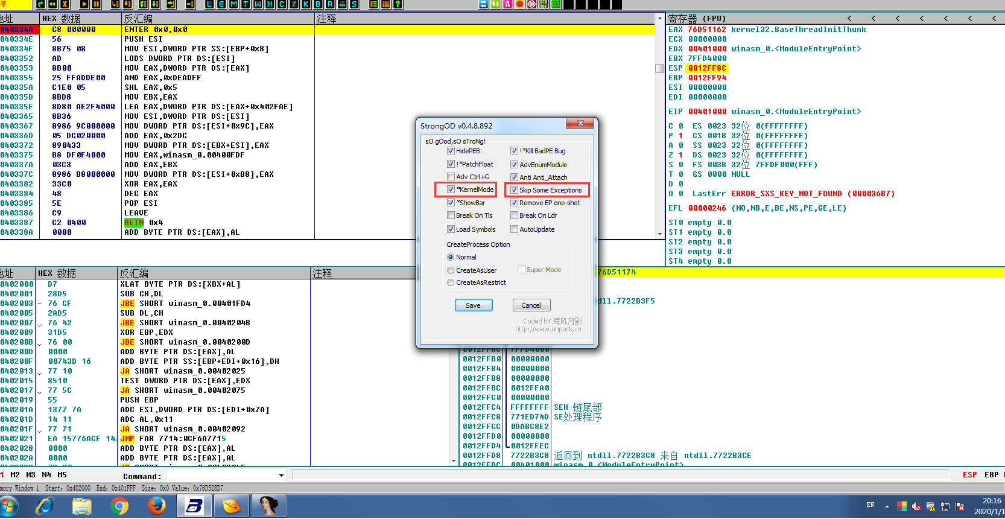
Task: Select the ESP register value 0012FF8C
Action: [x=707, y=68]
